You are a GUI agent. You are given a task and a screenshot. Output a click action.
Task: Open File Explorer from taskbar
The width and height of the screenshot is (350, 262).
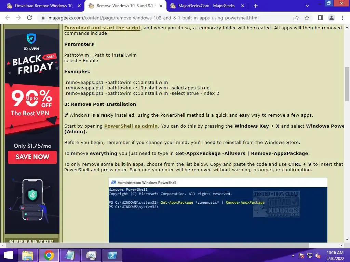point(28,255)
